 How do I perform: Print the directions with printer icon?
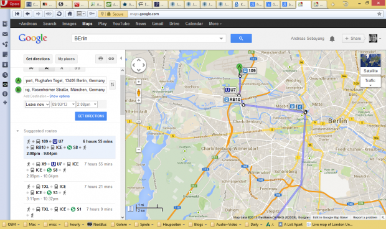(x=100, y=58)
